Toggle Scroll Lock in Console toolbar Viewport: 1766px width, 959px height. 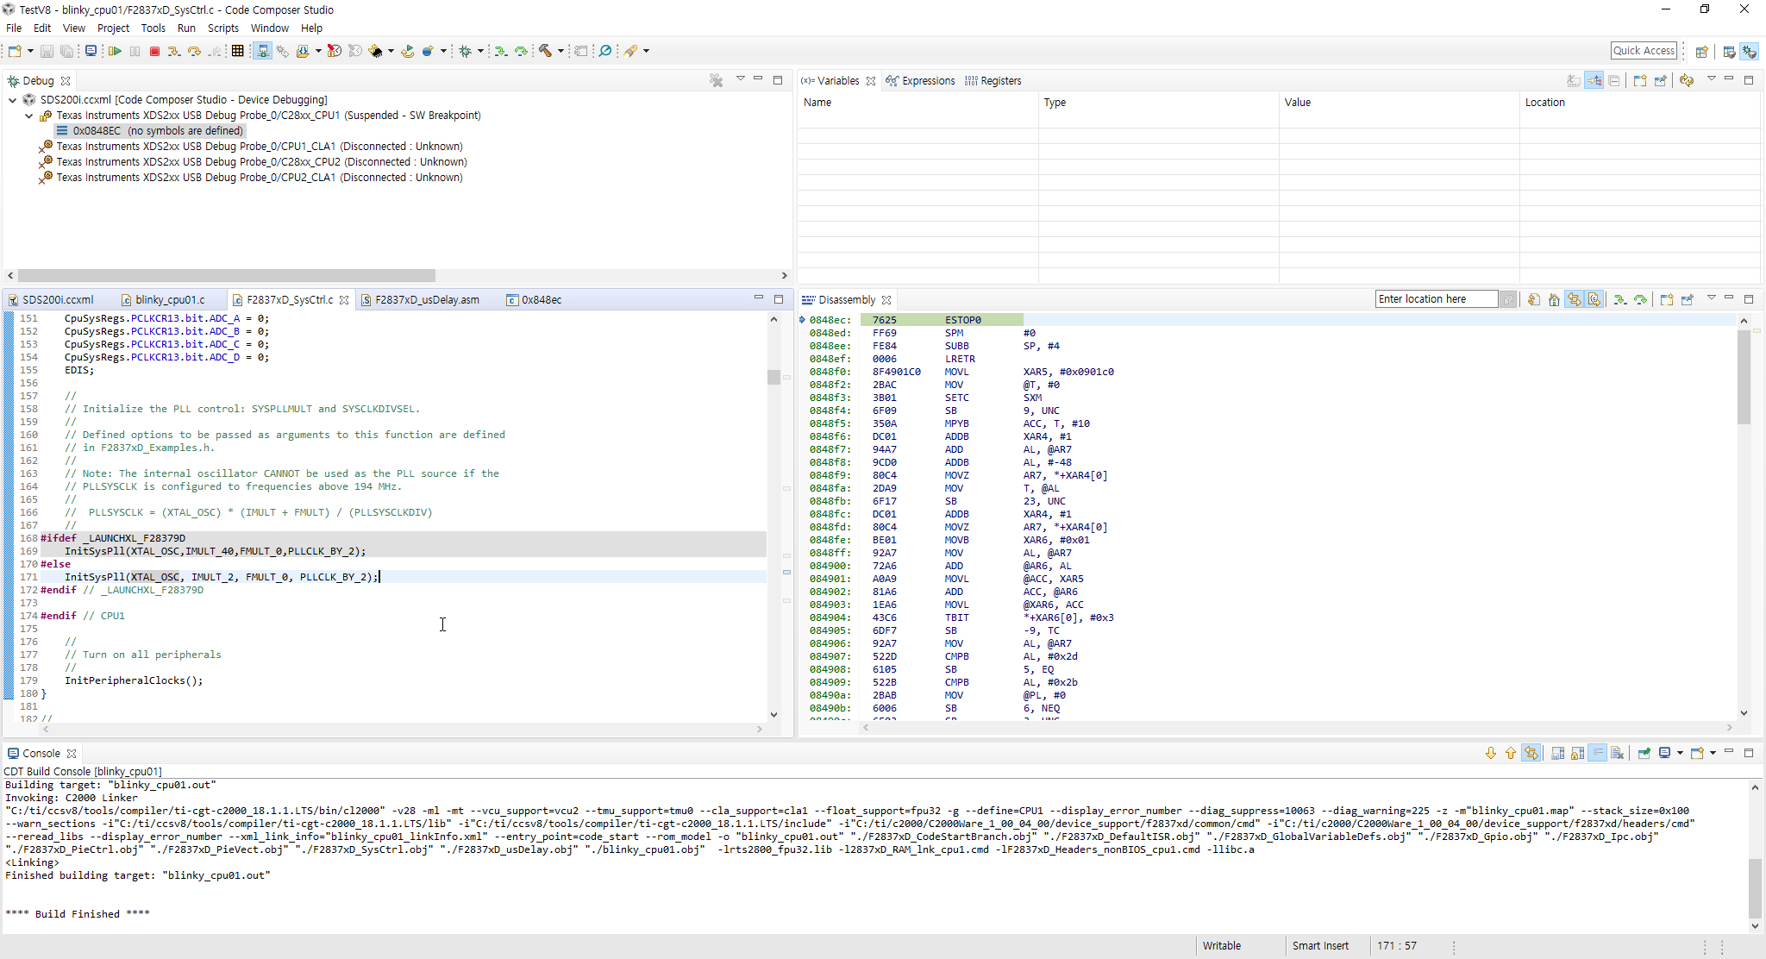click(1577, 754)
